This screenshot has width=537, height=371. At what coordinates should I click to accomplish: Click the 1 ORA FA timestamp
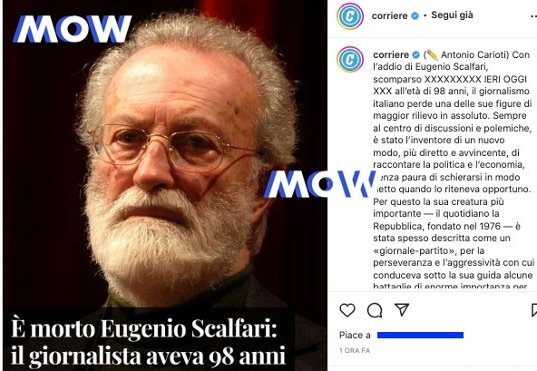pos(355,350)
